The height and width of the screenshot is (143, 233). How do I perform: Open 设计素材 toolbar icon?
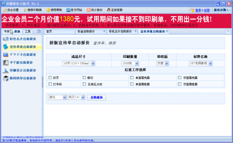(89, 10)
